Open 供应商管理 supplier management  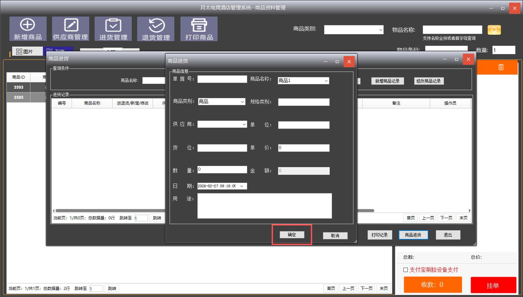pos(70,29)
